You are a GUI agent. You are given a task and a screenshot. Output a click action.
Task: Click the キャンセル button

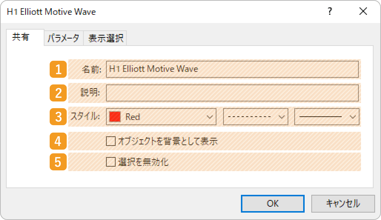[x=342, y=203]
